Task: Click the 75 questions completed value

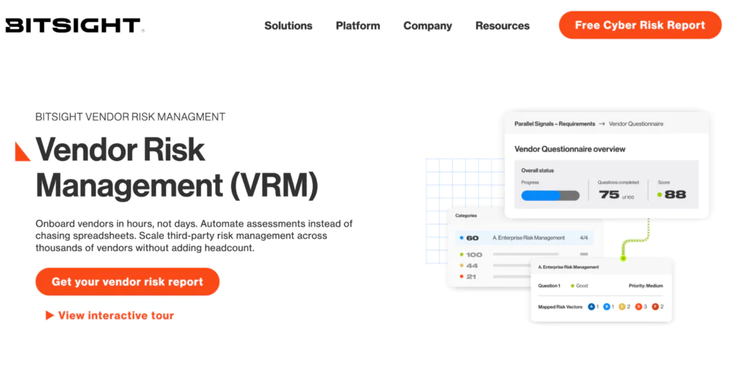Action: pos(610,195)
